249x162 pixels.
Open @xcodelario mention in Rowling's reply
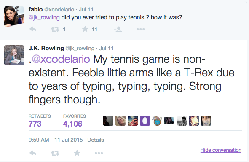61,59
